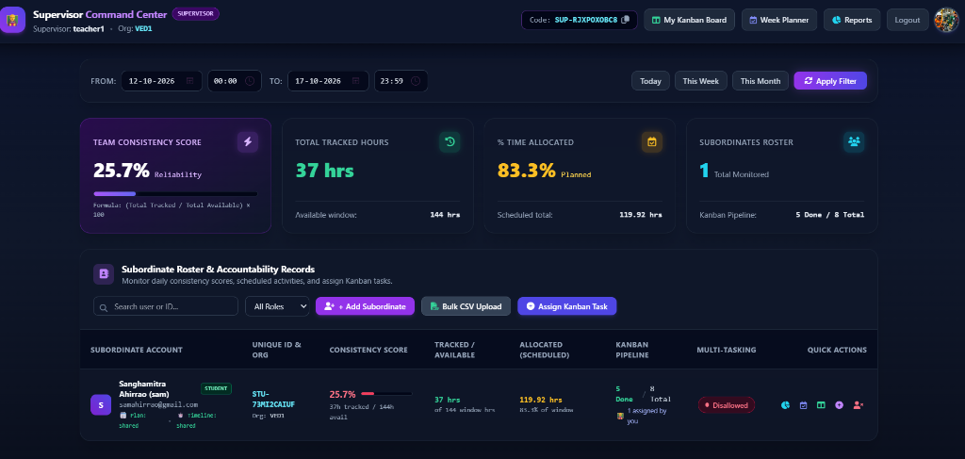Viewport: 965px width, 459px height.
Task: Click the calendar-check icon on % Time Allocated
Action: click(x=652, y=141)
